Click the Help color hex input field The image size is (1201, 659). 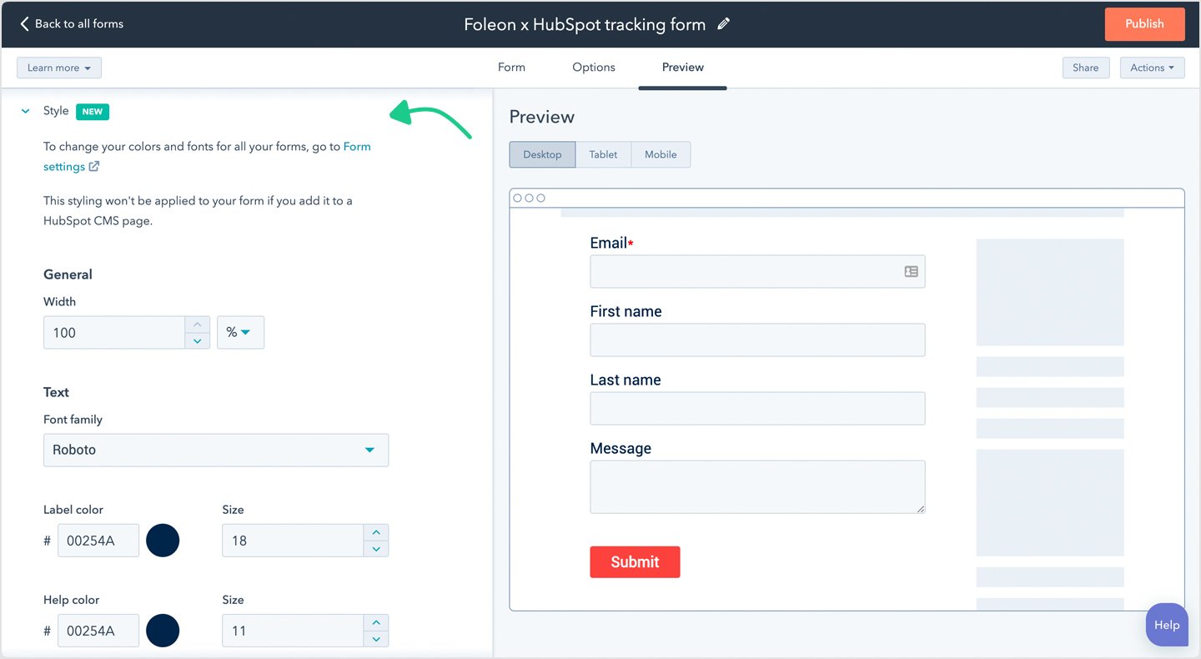(98, 631)
